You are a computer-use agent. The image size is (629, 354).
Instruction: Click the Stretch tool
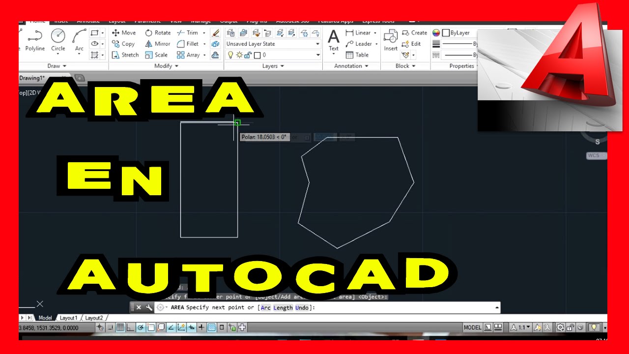pos(125,55)
